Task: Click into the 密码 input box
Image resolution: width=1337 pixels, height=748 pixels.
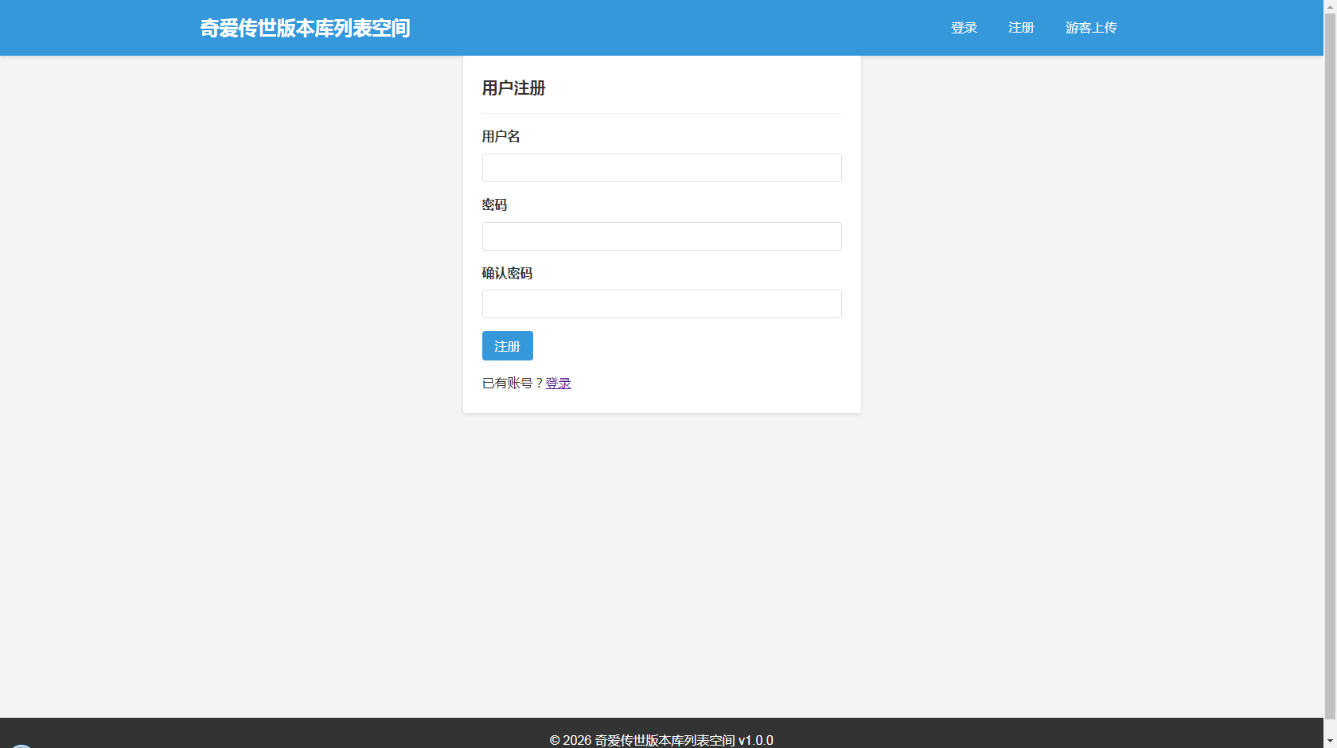Action: 661,236
